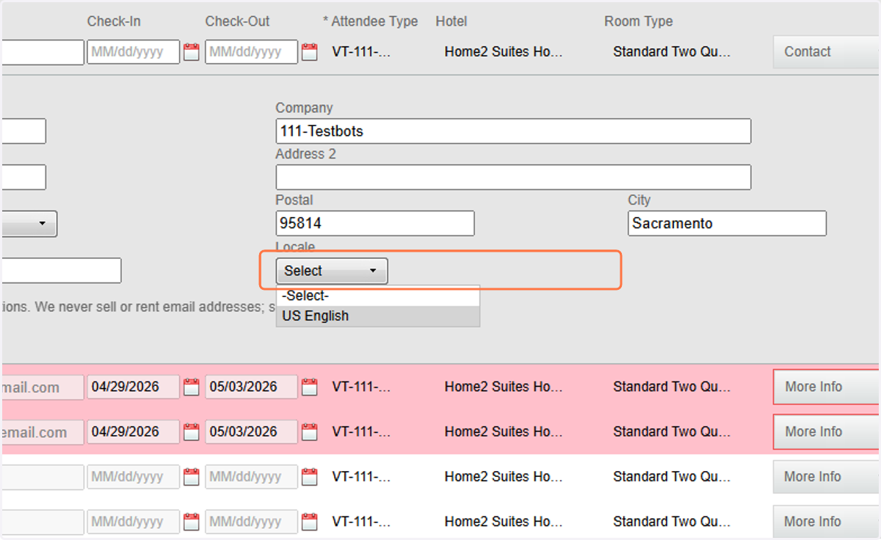The width and height of the screenshot is (881, 540).
Task: Choose the -Select- option in the Locale list
Action: pos(378,296)
